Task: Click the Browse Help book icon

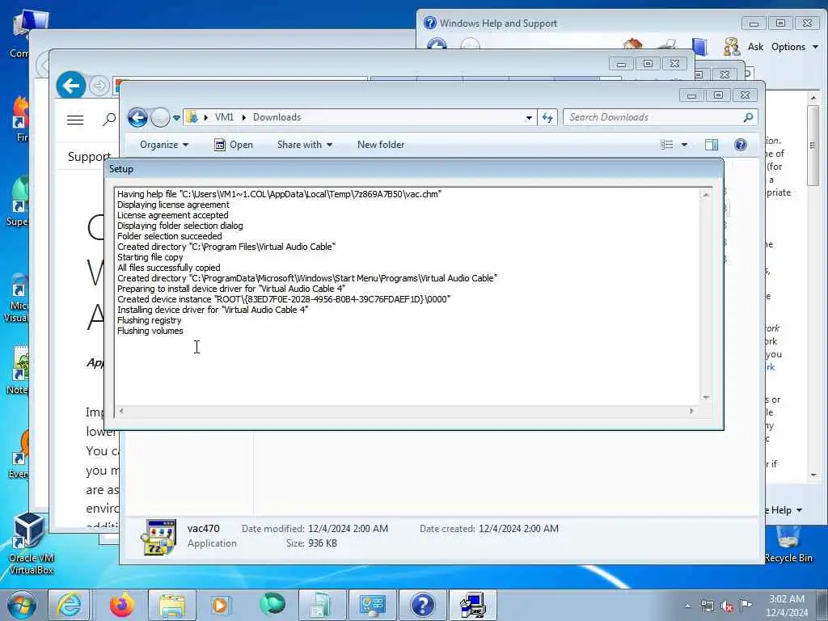Action: tap(699, 47)
